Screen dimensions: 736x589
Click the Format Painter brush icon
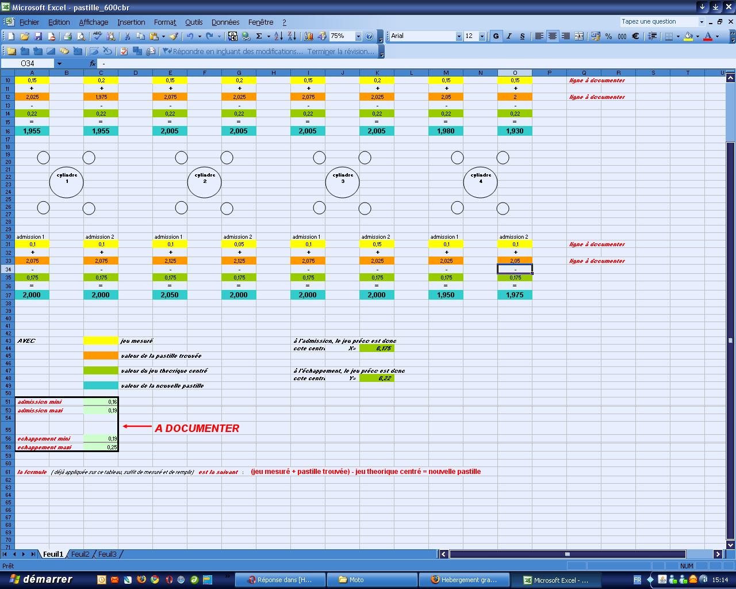point(173,36)
